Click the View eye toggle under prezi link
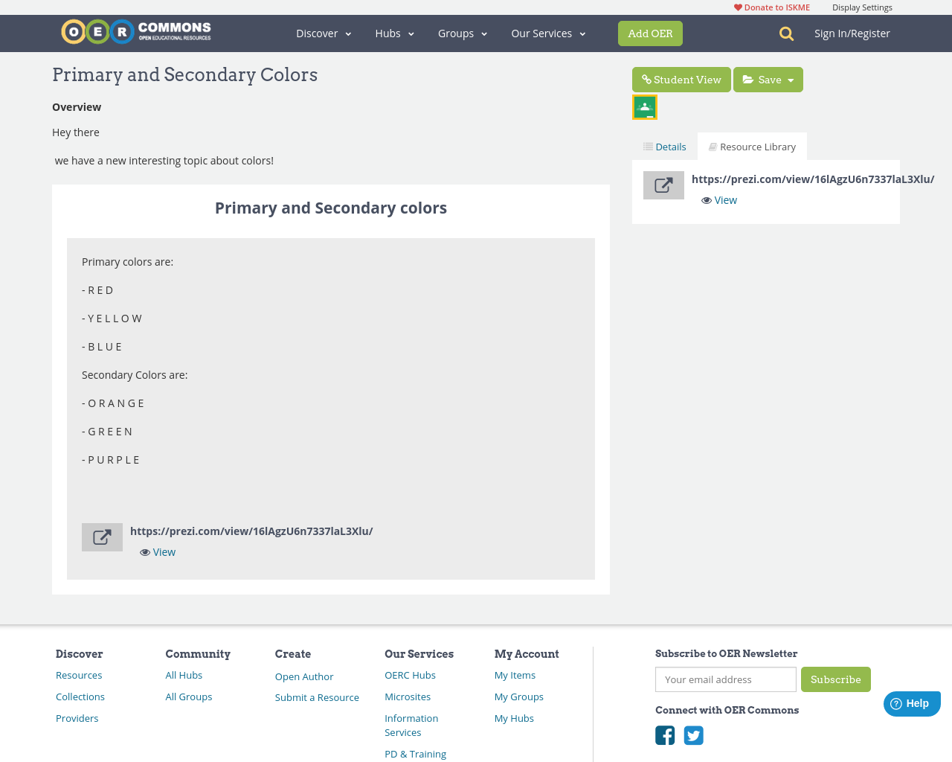Screen dimensions: 952x762 click(x=157, y=551)
